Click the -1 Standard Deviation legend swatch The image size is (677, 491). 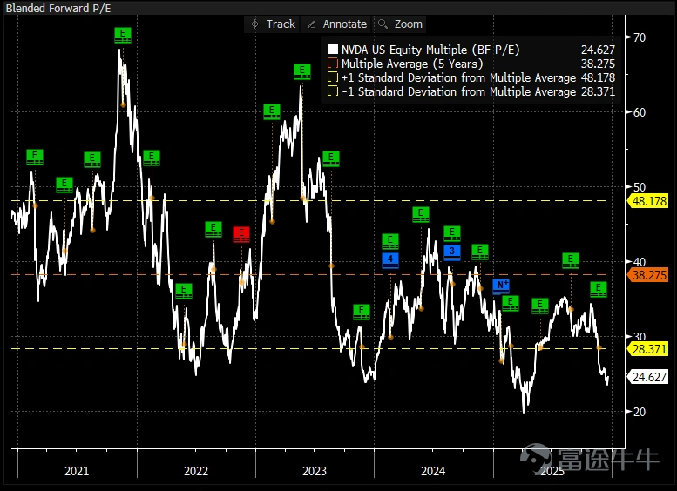coord(333,91)
